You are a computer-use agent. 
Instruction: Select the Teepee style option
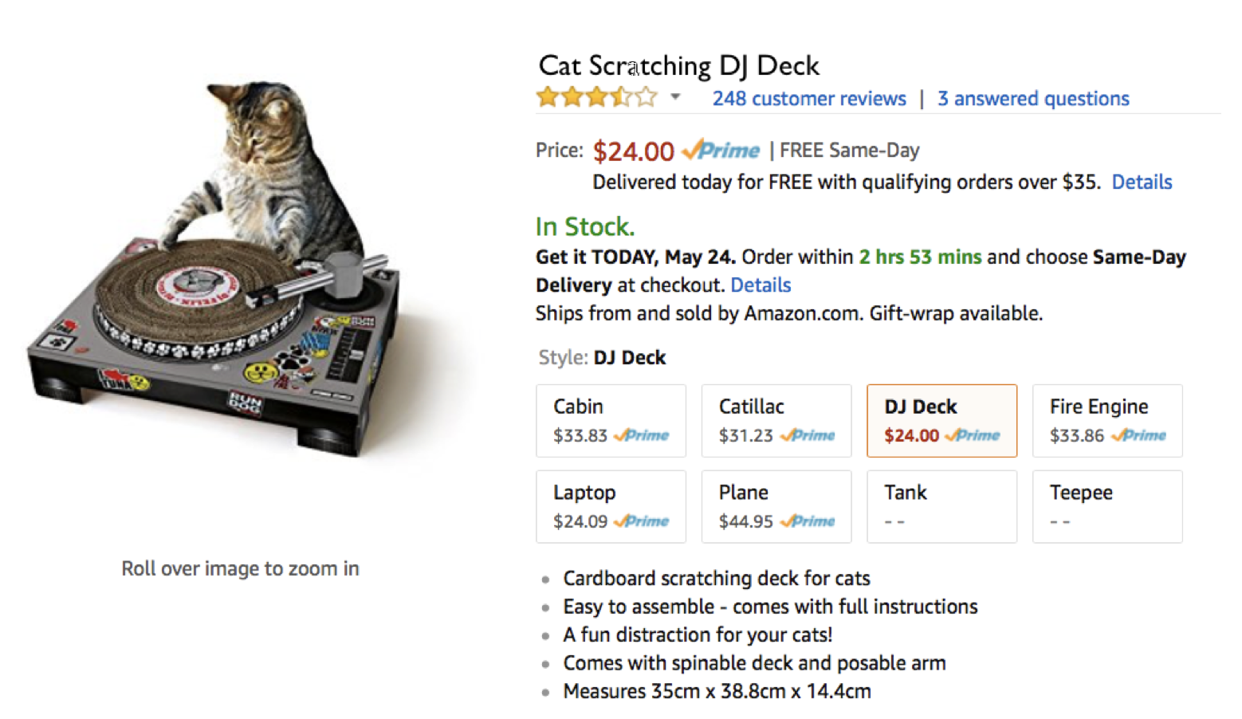click(x=1106, y=506)
